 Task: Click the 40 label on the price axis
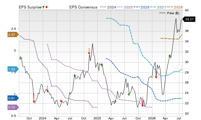(187, 10)
